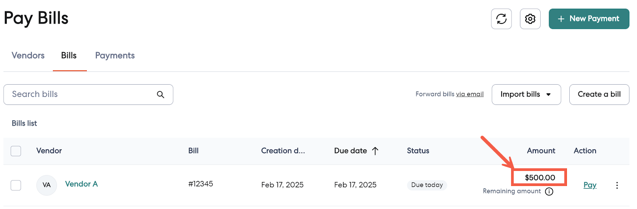The height and width of the screenshot is (209, 637).
Task: Click the VA vendor avatar
Action: pos(47,185)
